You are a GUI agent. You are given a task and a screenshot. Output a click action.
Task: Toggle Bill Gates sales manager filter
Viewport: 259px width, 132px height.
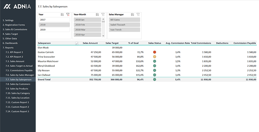point(124,20)
